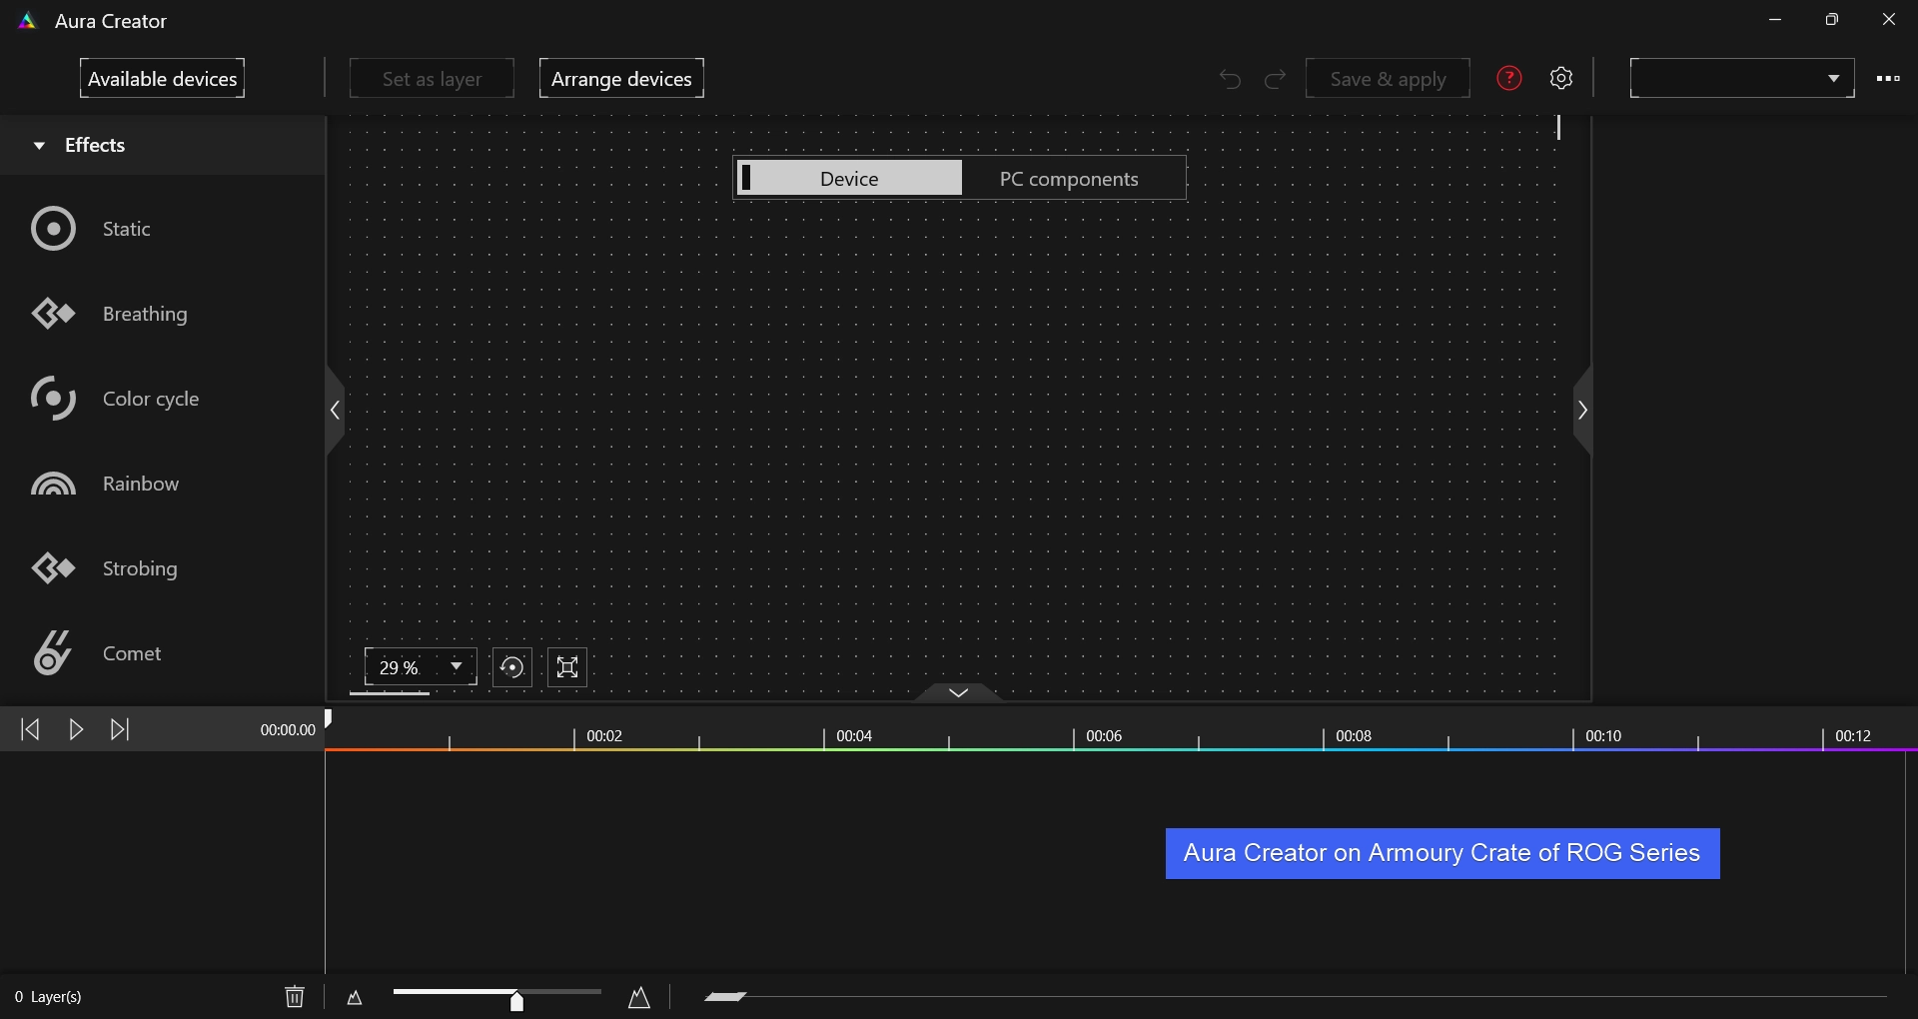Delete layer with trash can icon
The image size is (1918, 1019).
[x=295, y=996]
